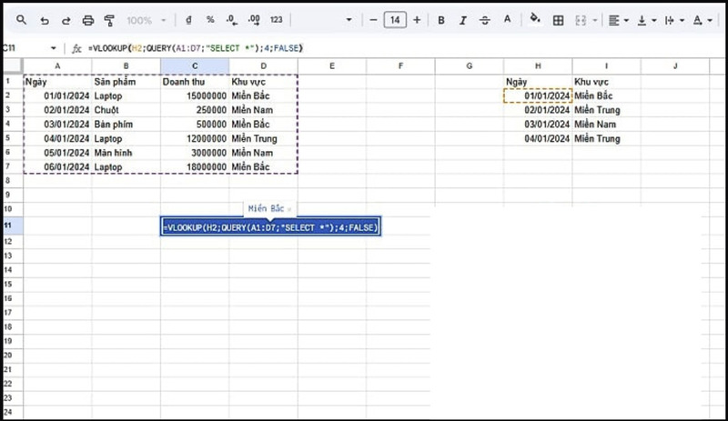728x421 pixels.
Task: Select column E header
Action: coord(332,65)
